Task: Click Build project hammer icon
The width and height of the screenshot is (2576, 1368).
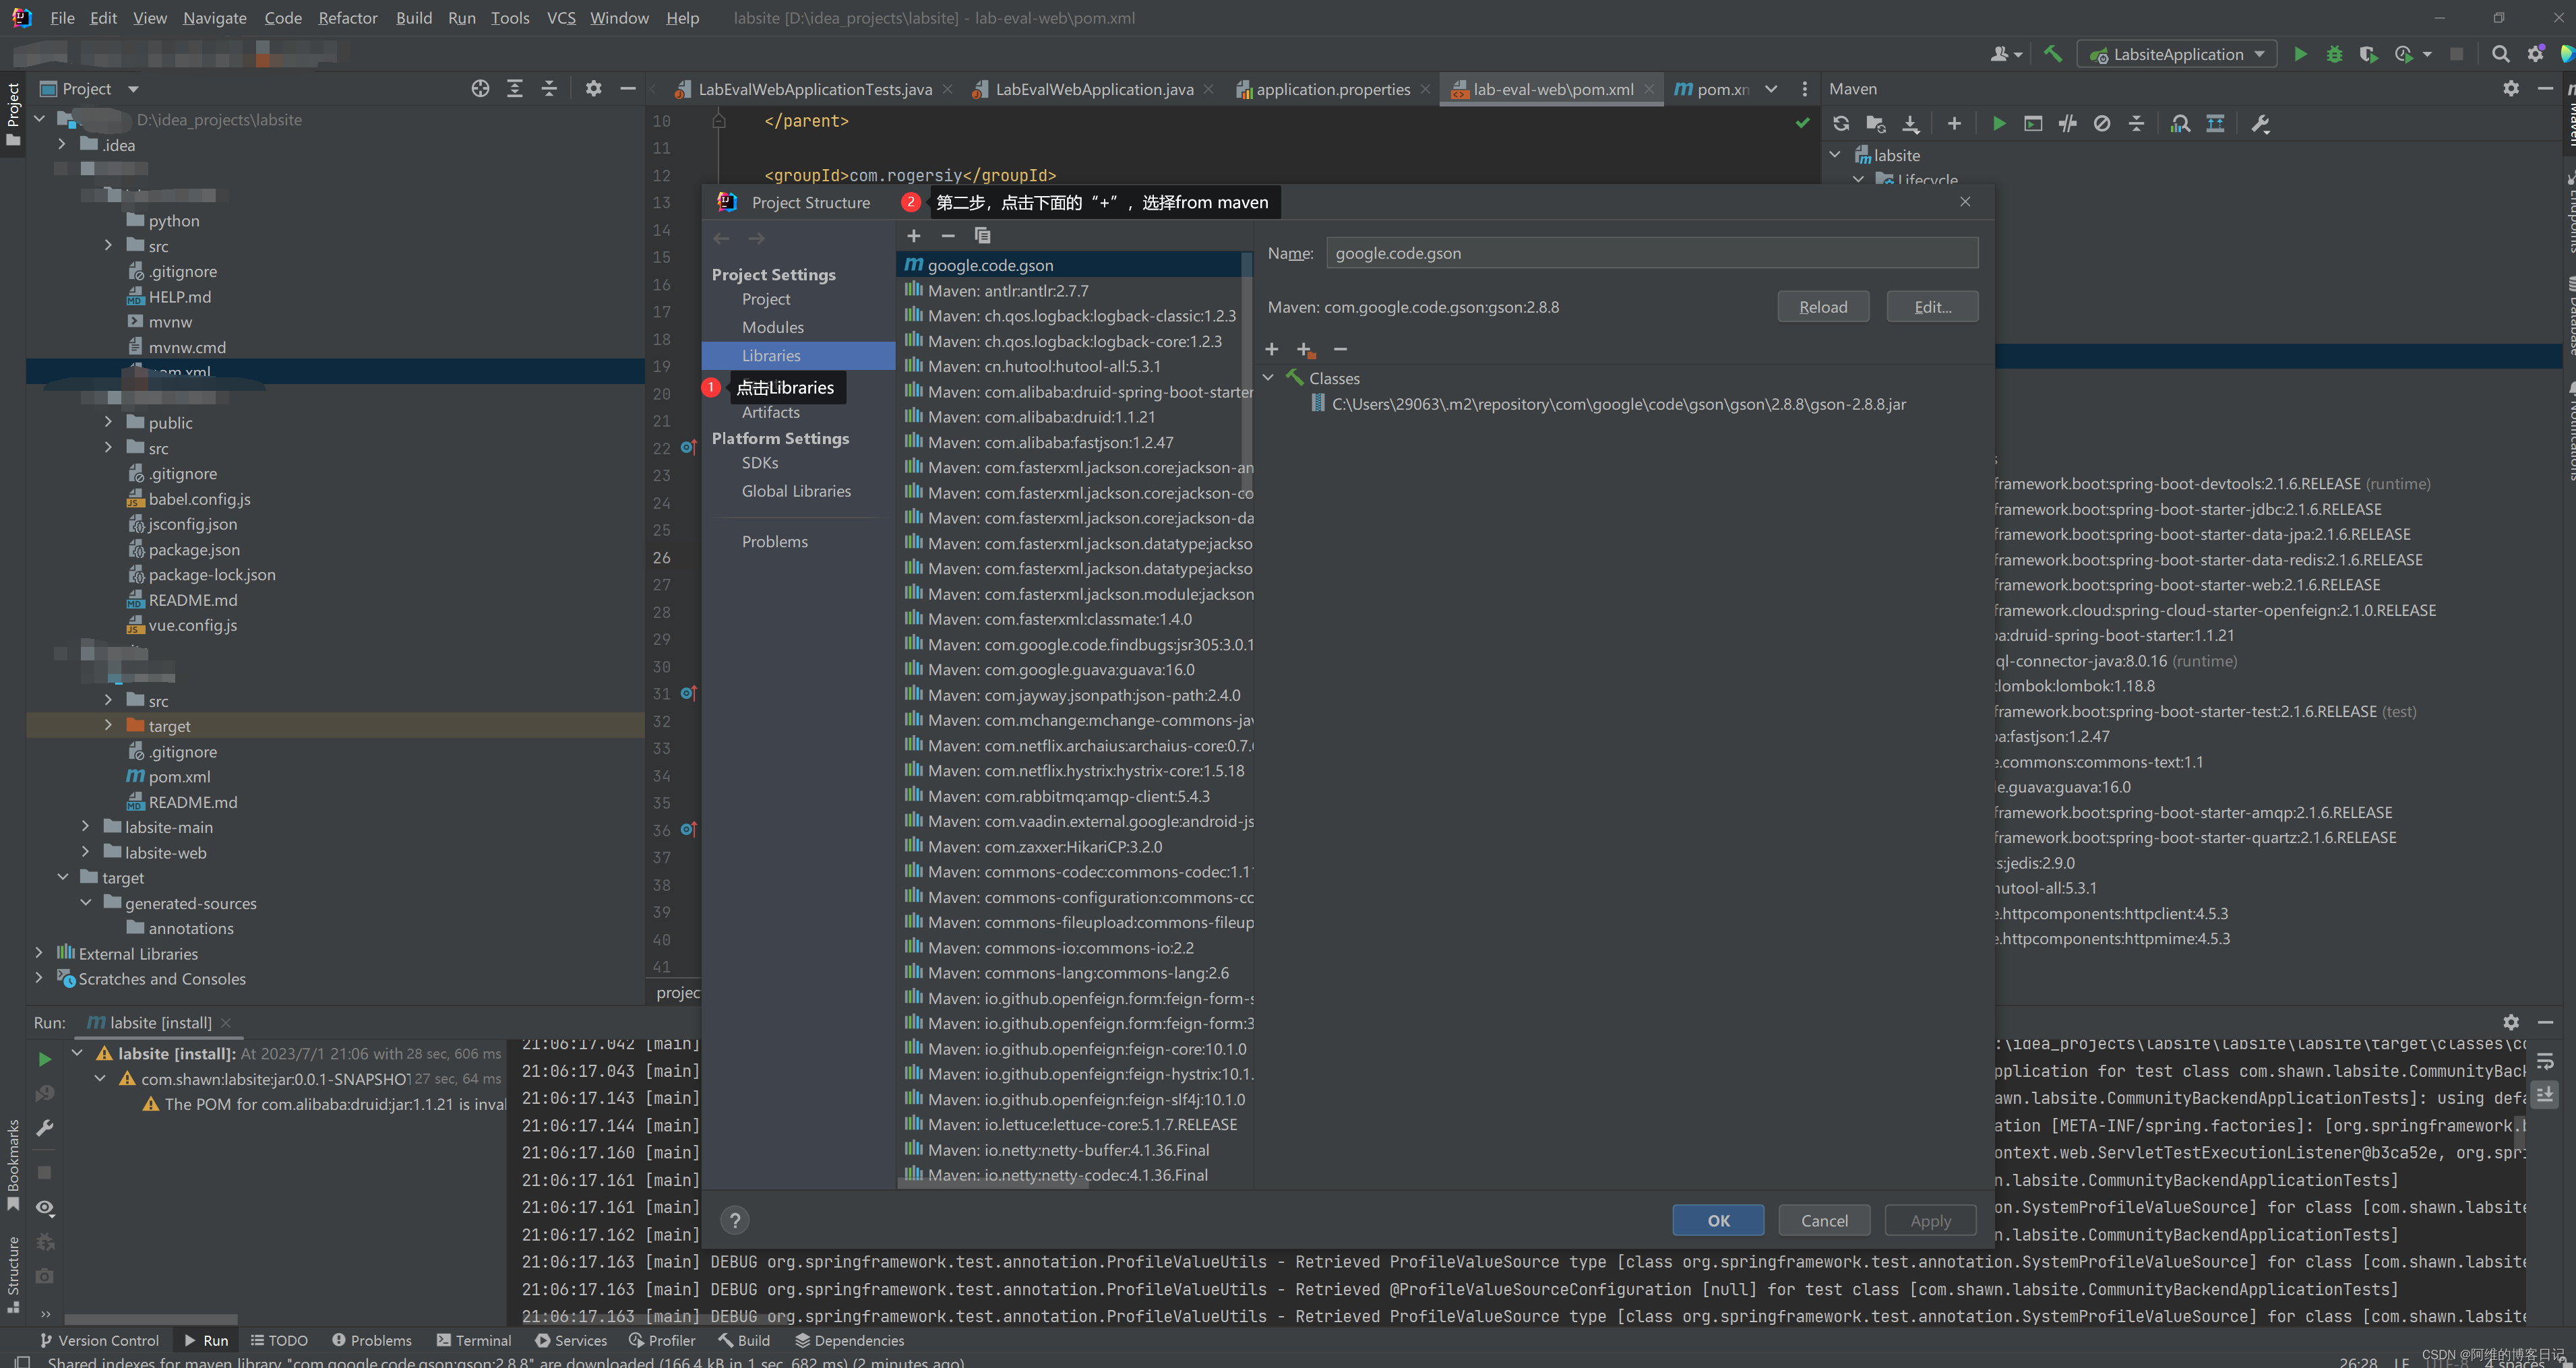Action: tap(2052, 54)
